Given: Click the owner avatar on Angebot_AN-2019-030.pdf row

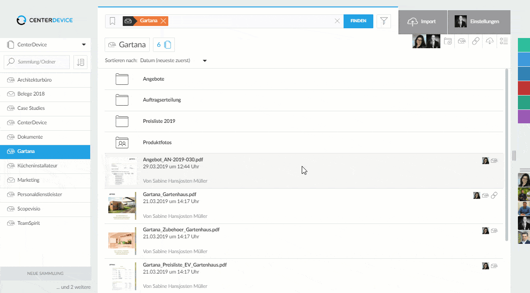Looking at the screenshot, I should coord(485,160).
